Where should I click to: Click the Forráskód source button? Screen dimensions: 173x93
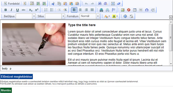click(x=12, y=4)
